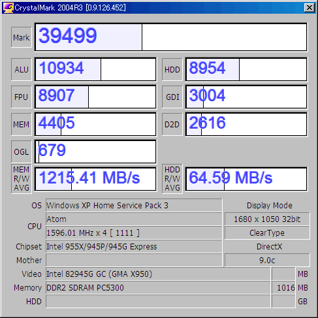Run the OGL benchmark button
318x318 pixels.
pos(22,151)
